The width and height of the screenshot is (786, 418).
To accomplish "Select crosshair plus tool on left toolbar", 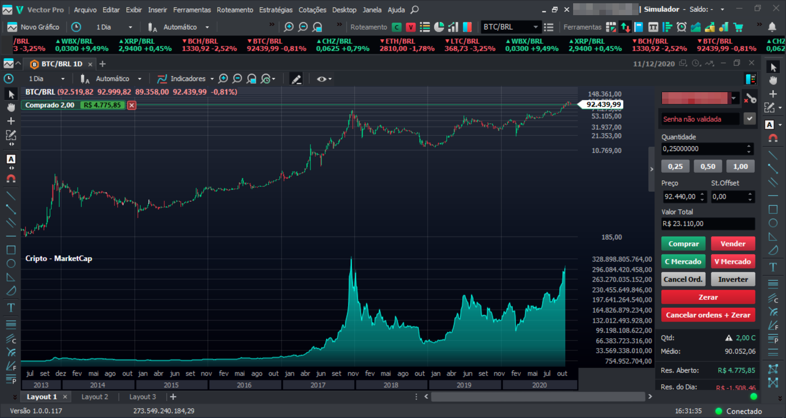I will coord(11,121).
